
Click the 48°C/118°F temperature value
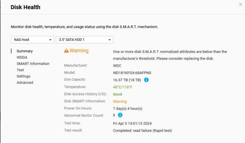click(x=123, y=87)
